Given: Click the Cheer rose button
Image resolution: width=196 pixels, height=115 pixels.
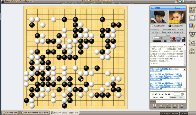Looking at the screenshot, I should (x=174, y=40).
